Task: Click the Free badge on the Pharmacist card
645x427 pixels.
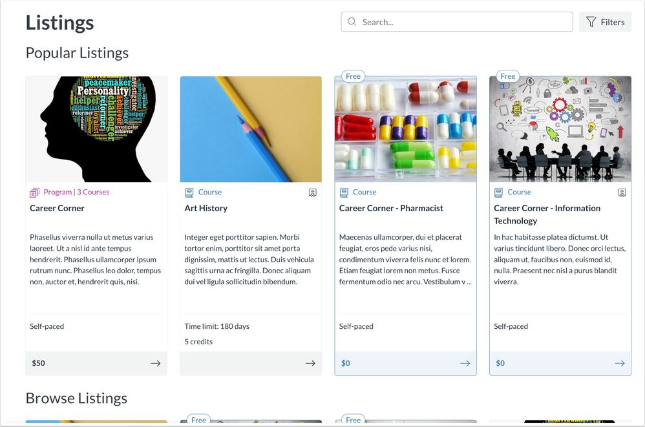Action: point(353,76)
